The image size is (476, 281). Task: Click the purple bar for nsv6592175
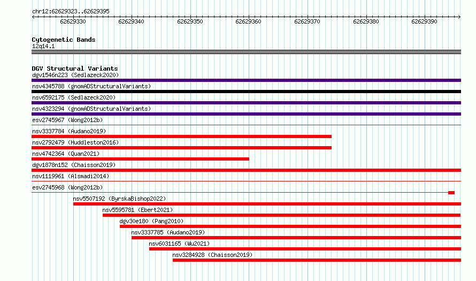[246, 103]
